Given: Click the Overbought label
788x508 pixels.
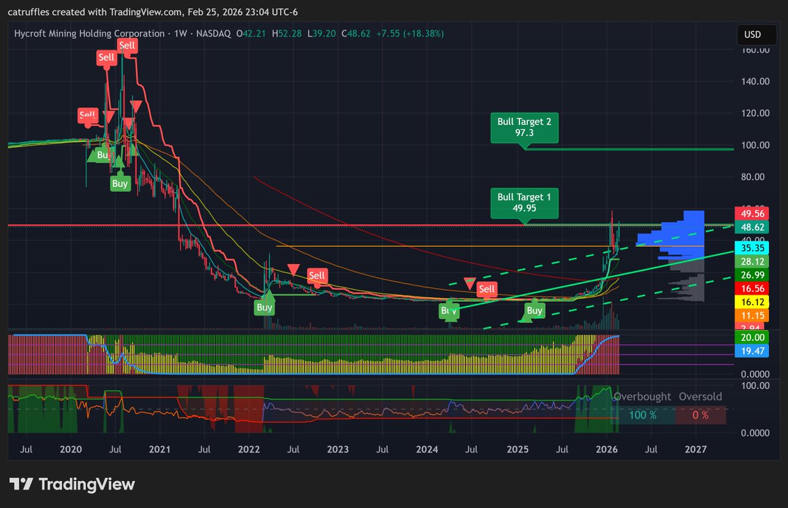Looking at the screenshot, I should click(x=642, y=396).
